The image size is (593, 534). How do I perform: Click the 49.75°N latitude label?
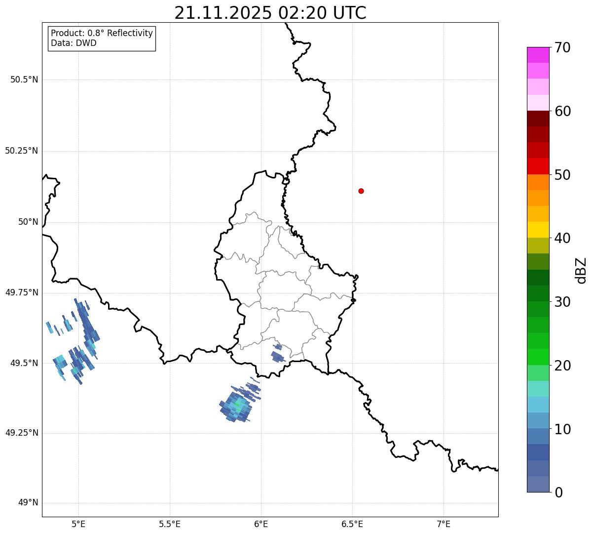[21, 292]
